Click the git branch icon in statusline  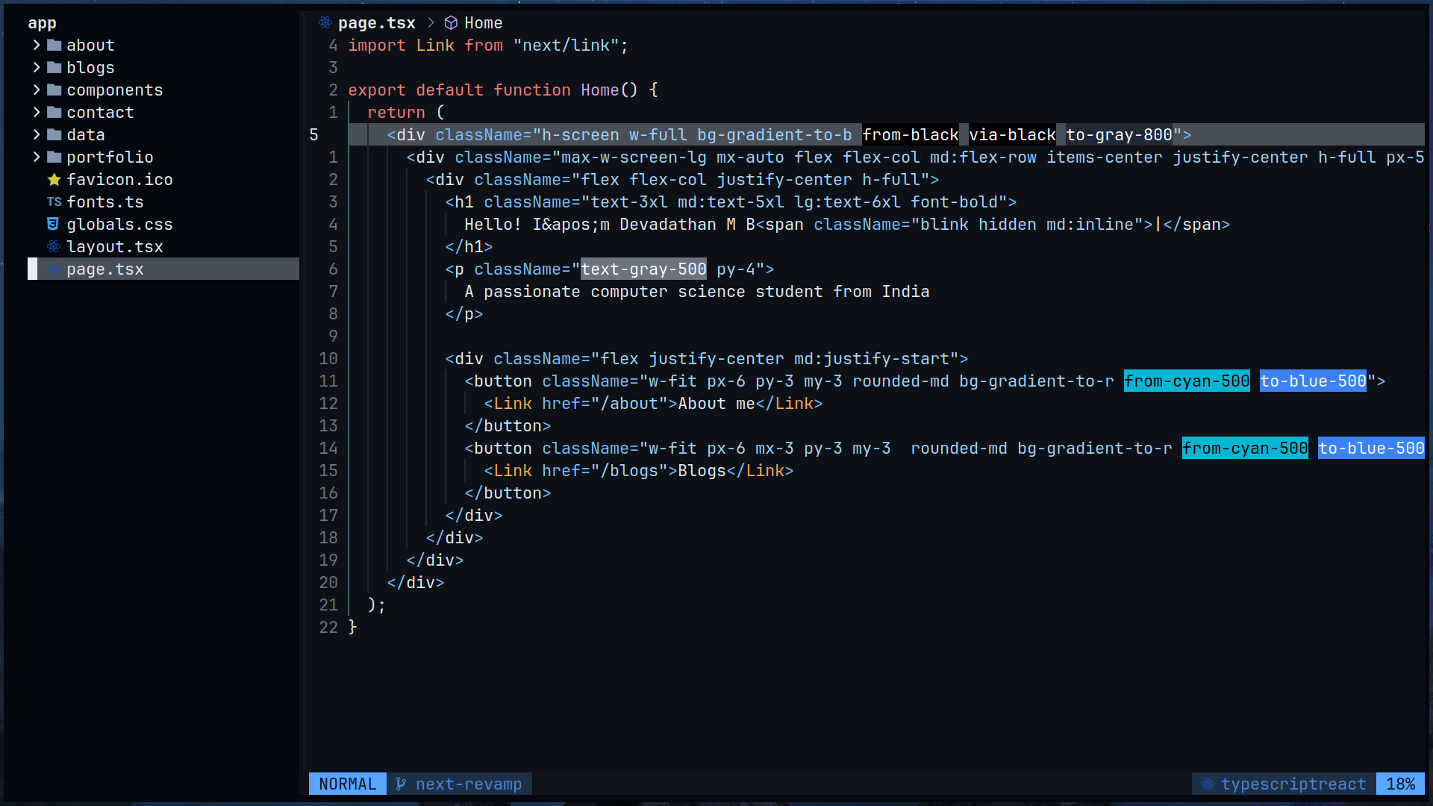(401, 784)
